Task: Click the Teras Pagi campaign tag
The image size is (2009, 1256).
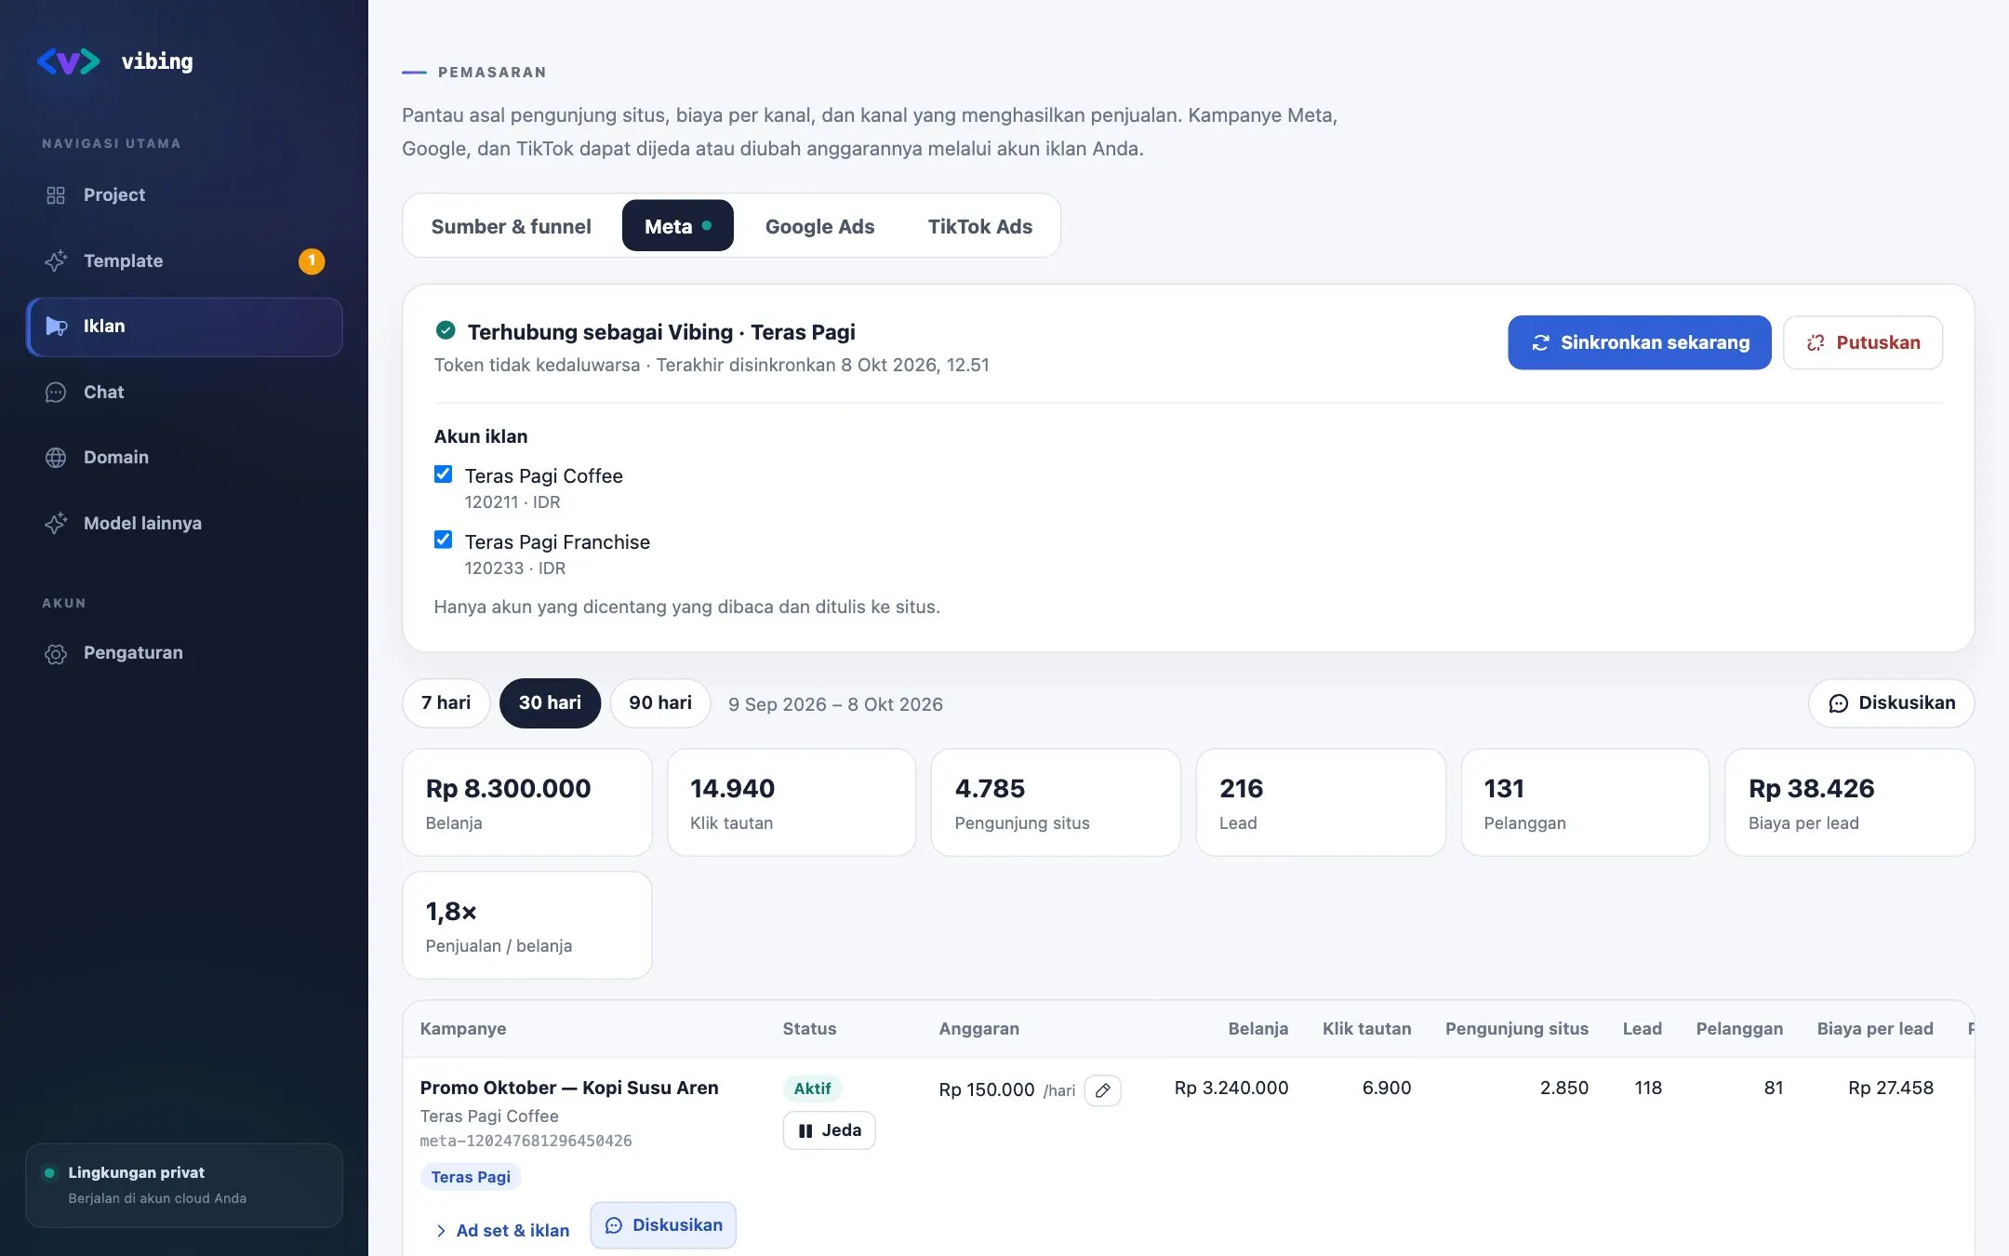Action: click(471, 1177)
